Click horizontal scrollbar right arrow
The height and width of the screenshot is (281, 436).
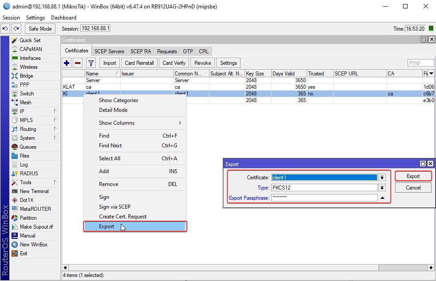point(431,268)
